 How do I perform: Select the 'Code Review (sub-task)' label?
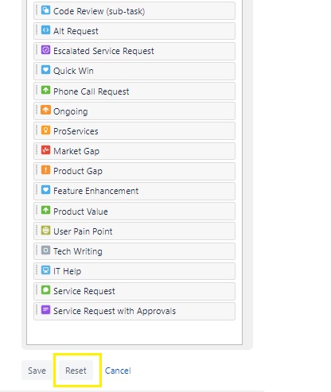[x=99, y=11]
